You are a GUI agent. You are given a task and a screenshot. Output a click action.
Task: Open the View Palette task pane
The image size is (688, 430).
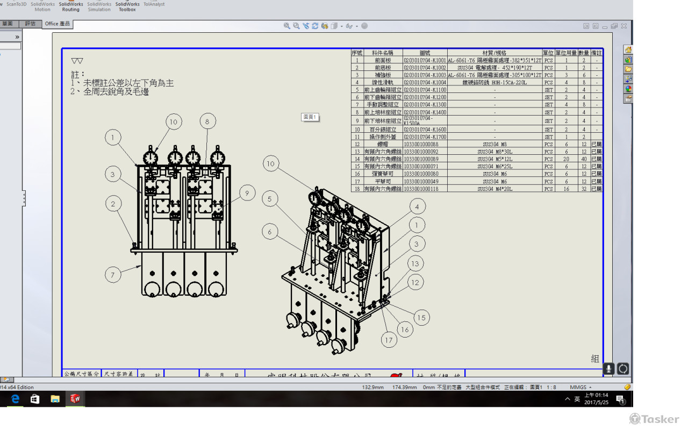[628, 79]
